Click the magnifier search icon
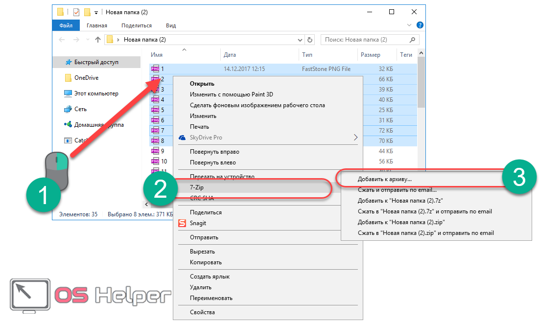 pyautogui.click(x=413, y=40)
